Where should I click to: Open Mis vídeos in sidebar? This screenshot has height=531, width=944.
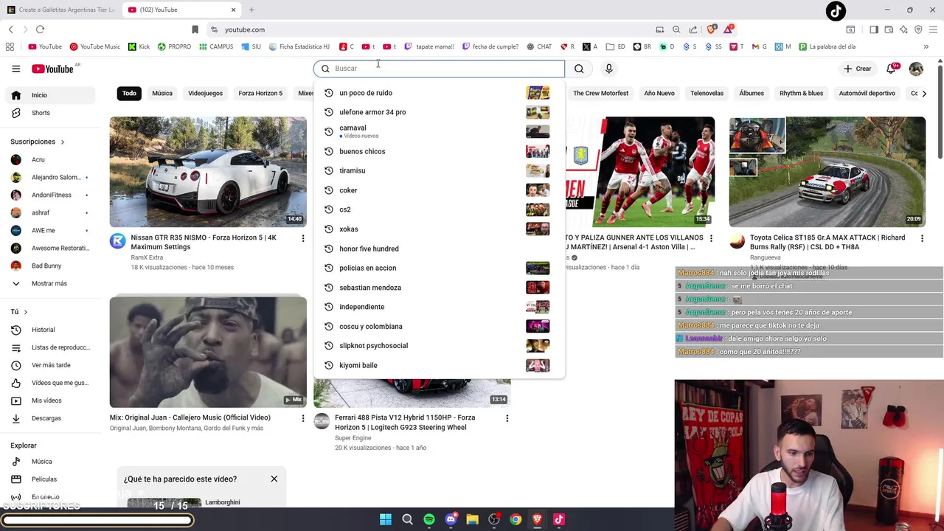49,400
